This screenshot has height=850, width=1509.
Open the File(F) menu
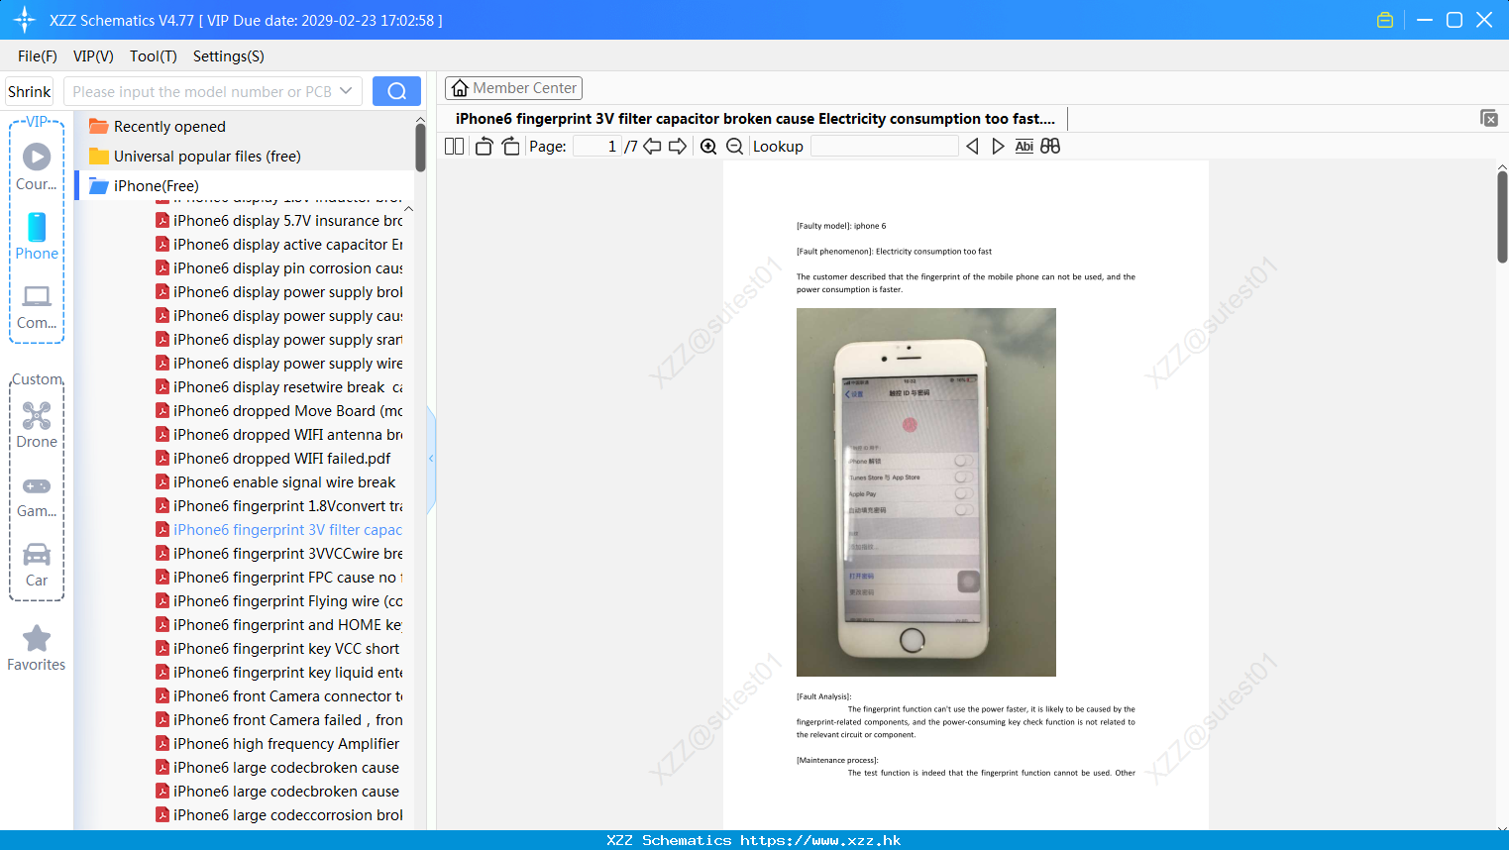(38, 56)
